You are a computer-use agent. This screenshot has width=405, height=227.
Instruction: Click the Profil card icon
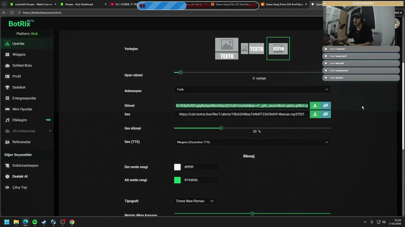click(7, 76)
